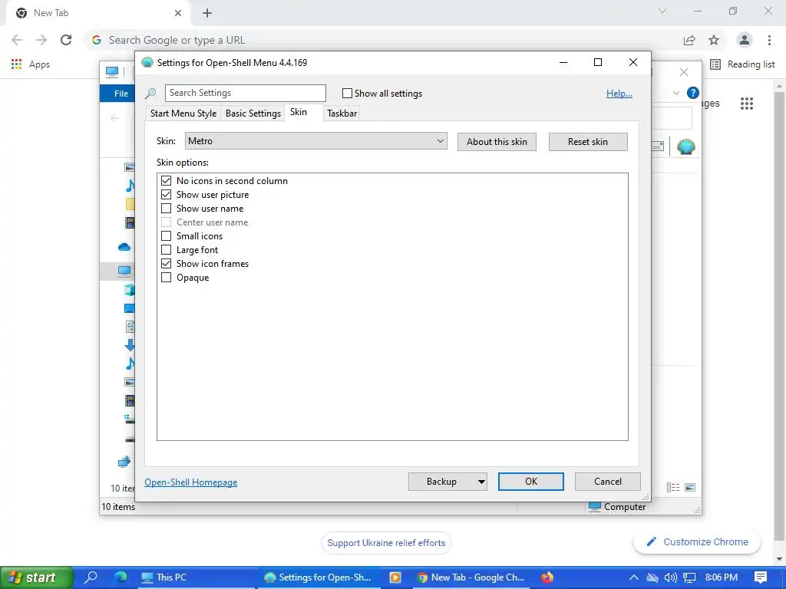Open the Help... link
Screen dimensions: 786x589
click(x=619, y=94)
